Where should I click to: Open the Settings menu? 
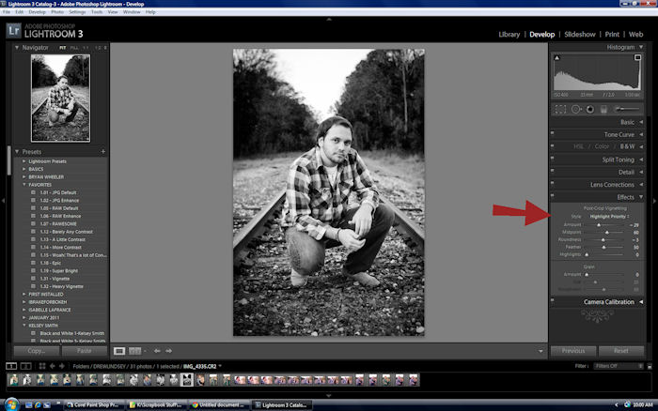click(x=77, y=12)
